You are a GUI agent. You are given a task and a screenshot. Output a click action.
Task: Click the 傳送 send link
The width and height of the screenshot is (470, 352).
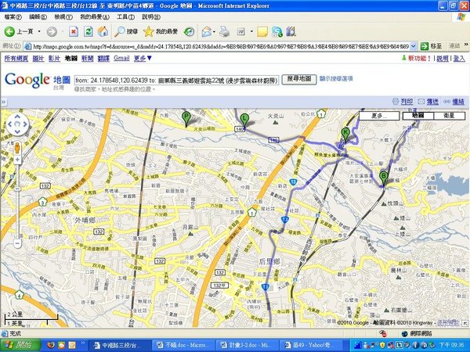[x=432, y=102]
